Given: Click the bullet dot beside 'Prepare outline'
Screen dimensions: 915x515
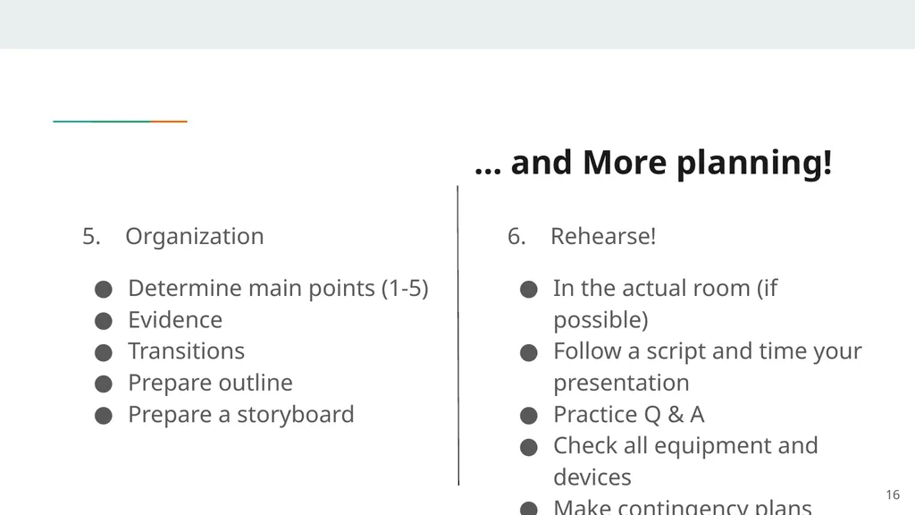Looking at the screenshot, I should point(104,384).
